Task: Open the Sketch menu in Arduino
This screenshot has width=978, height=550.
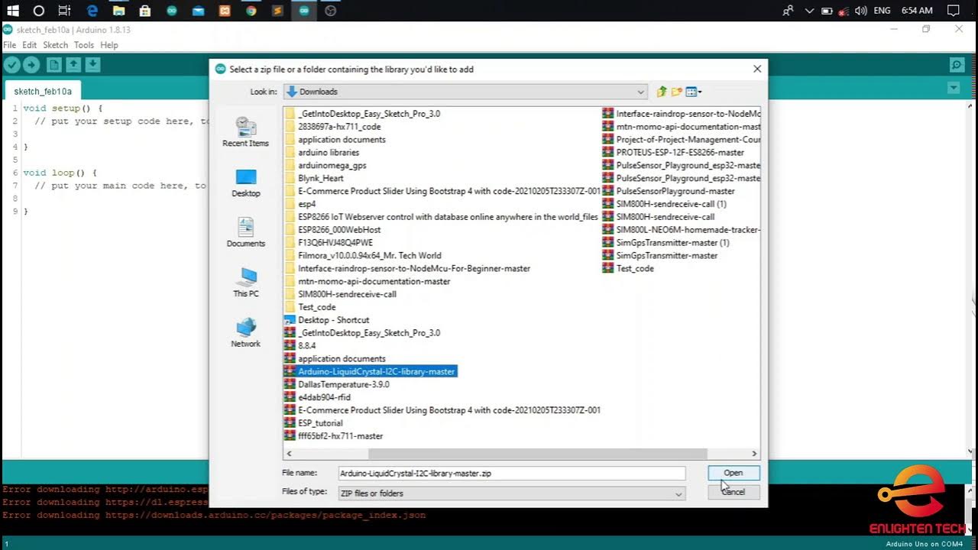Action: 55,45
